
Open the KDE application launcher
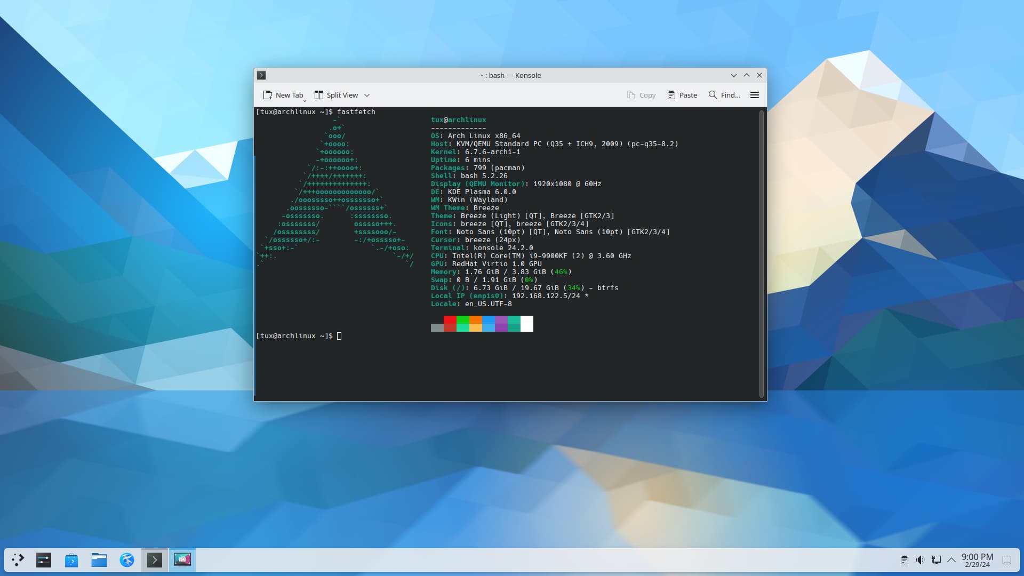[18, 560]
